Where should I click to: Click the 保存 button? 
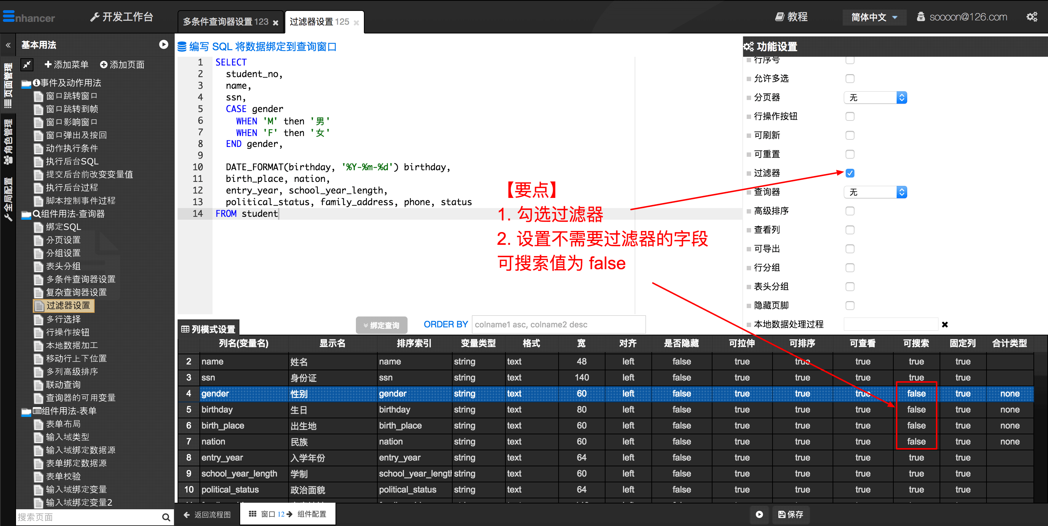pos(790,514)
